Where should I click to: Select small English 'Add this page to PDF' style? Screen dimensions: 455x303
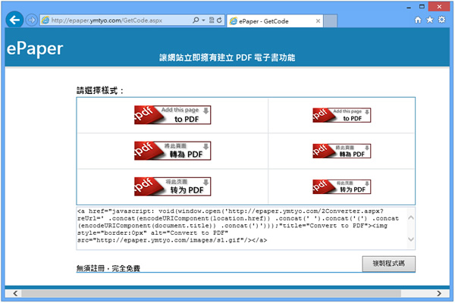click(x=341, y=115)
